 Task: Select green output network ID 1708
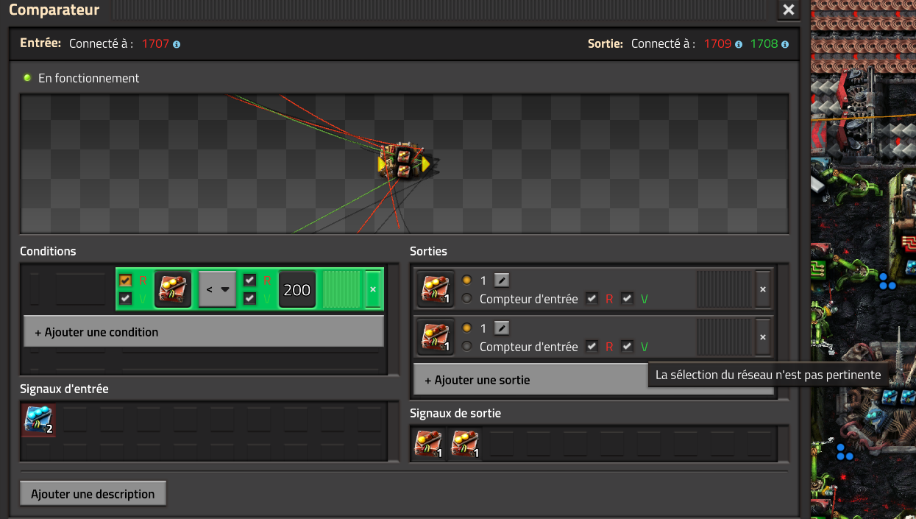[764, 43]
